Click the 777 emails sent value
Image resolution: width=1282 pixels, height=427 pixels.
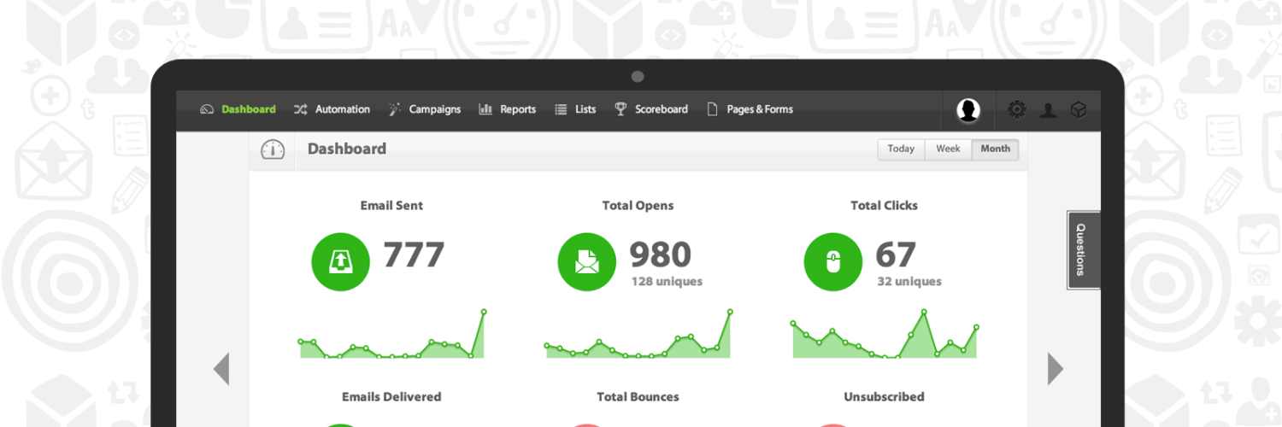(414, 254)
